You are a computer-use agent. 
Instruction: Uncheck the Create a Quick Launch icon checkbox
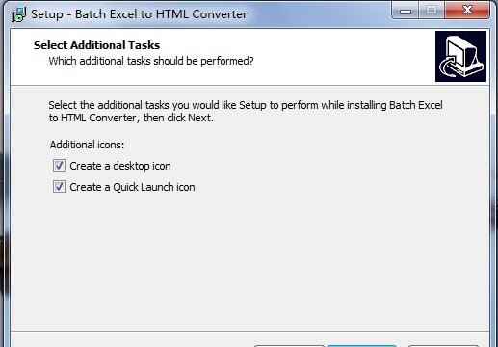coord(59,187)
